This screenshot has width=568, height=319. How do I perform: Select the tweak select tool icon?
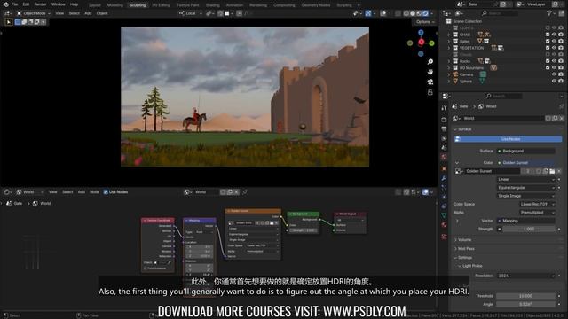(x=8, y=22)
